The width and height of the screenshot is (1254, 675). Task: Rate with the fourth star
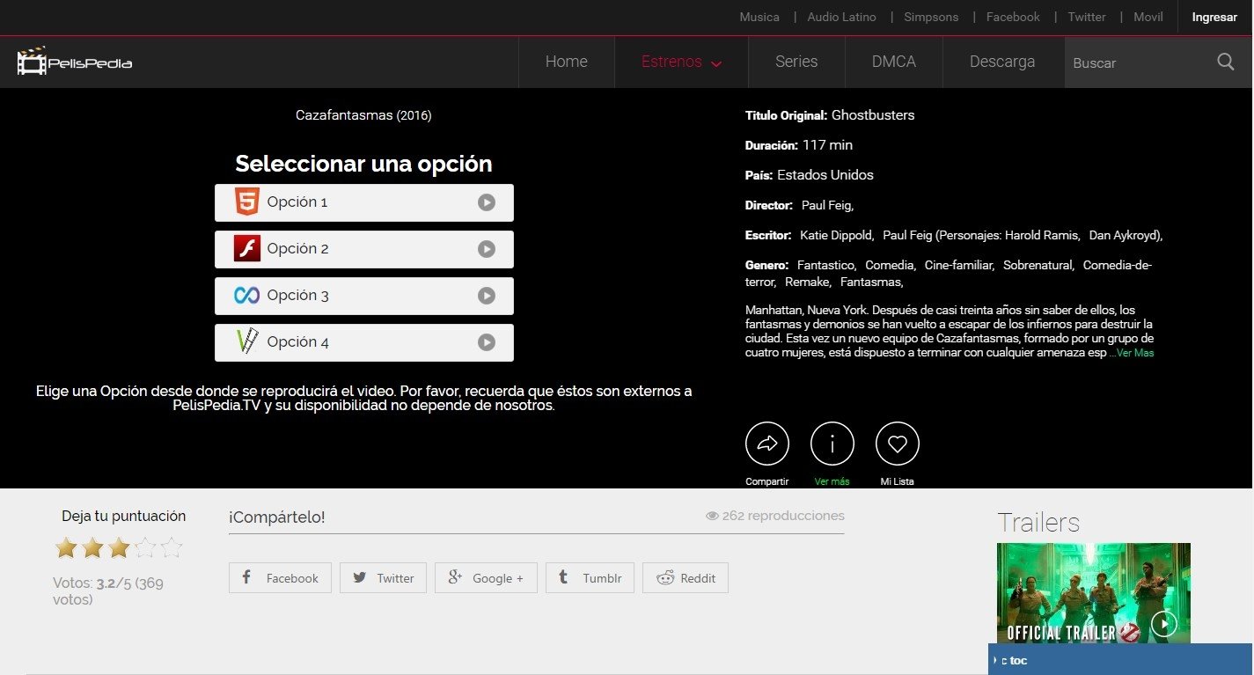pyautogui.click(x=145, y=548)
